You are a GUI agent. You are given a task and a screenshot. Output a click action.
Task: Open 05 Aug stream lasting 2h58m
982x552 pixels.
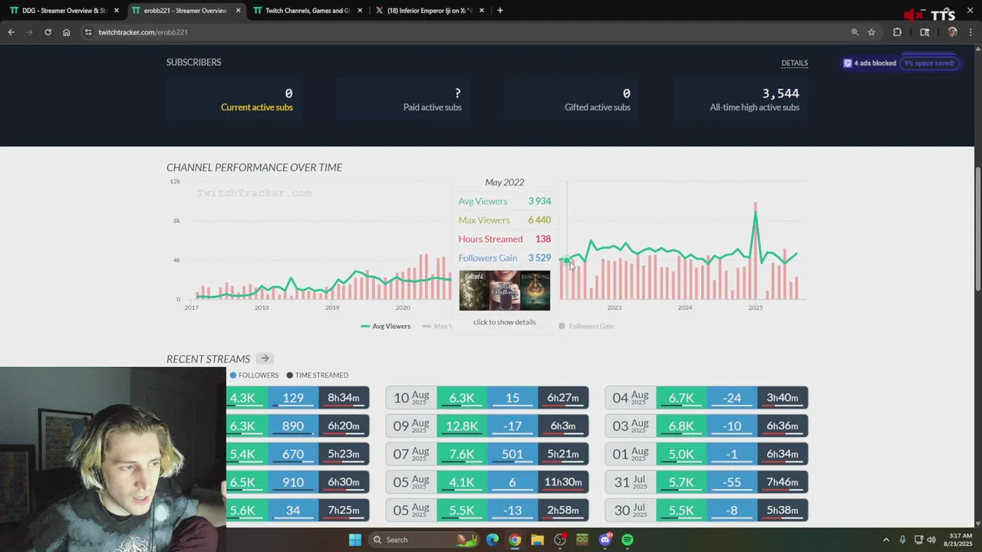tap(487, 510)
